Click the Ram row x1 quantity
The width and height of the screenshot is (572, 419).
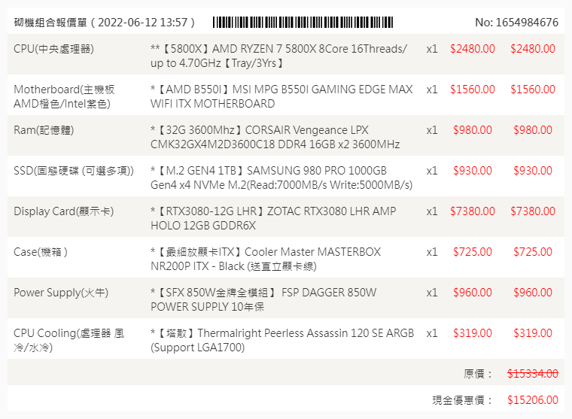tap(432, 130)
